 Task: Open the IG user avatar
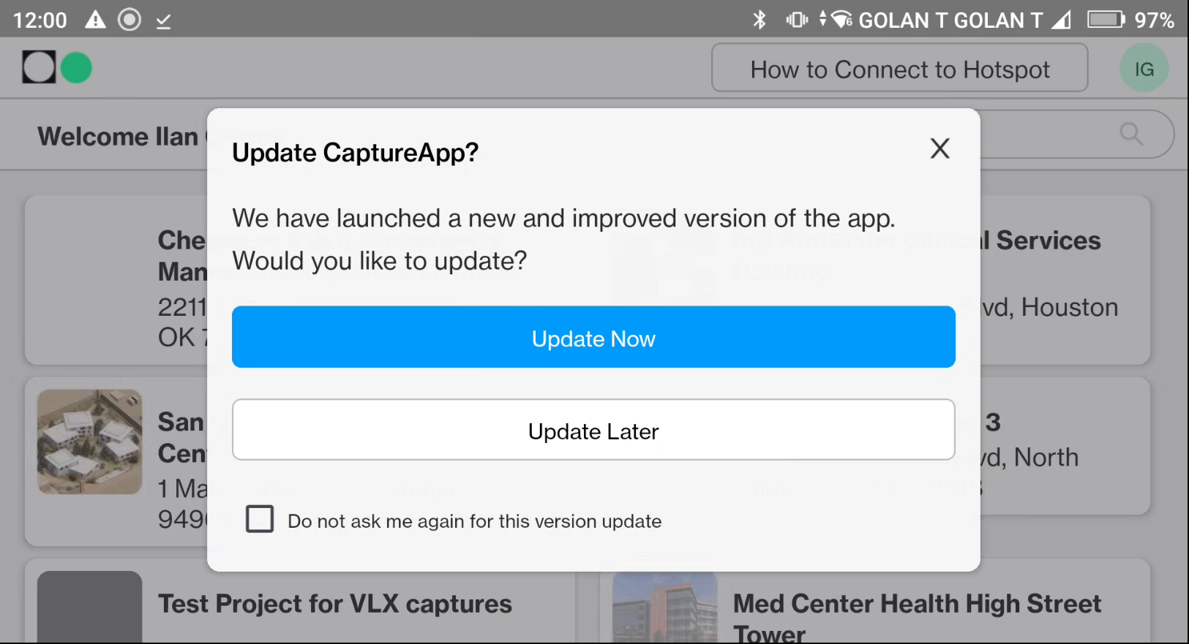pyautogui.click(x=1144, y=69)
